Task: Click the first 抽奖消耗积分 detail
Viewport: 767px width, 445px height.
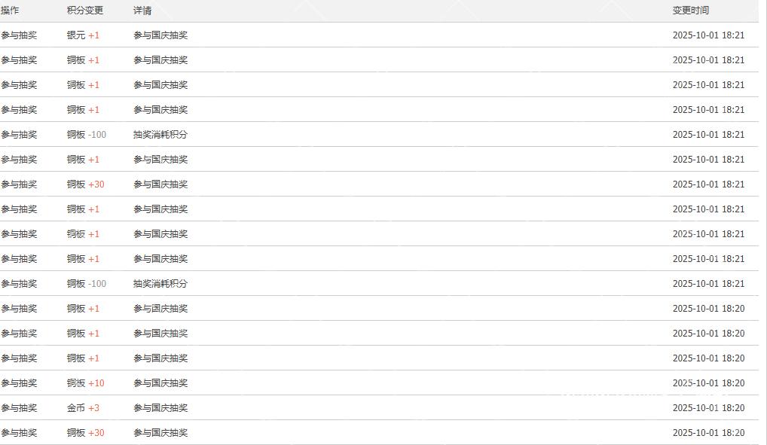Action: point(160,135)
